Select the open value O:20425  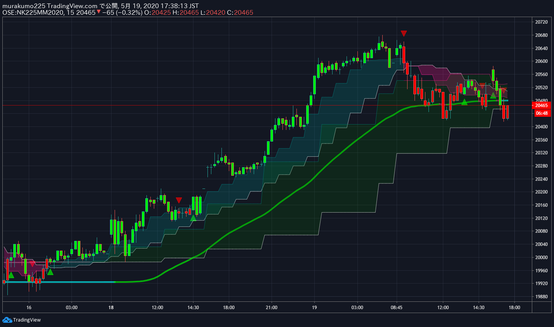(157, 12)
